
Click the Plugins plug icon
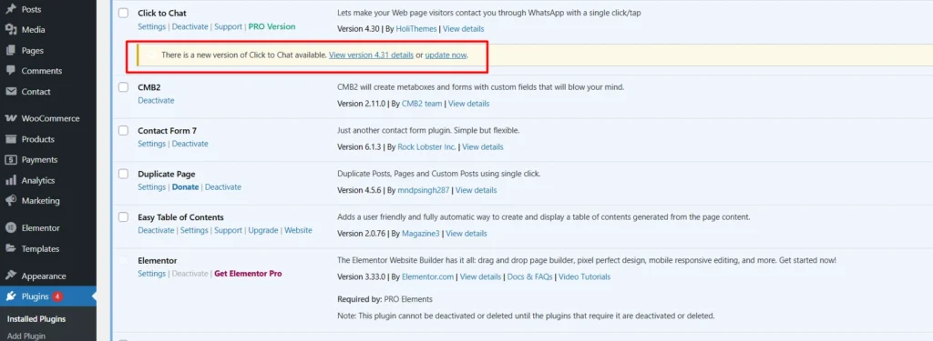(11, 296)
